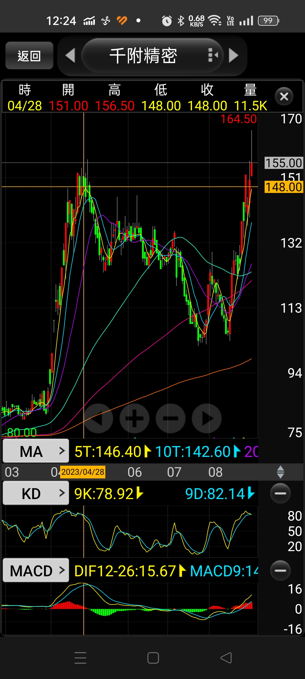
Task: Collapse the KD indicator panel
Action: [280, 493]
